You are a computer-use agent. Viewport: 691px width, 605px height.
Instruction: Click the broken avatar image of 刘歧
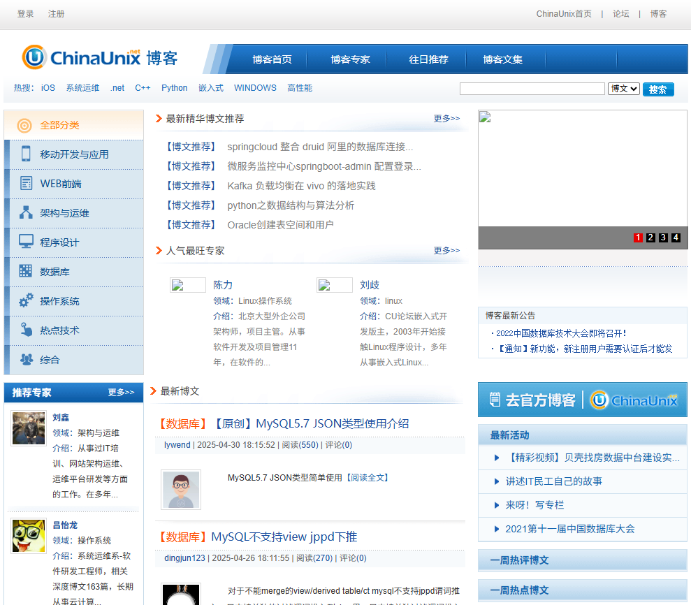coord(335,285)
